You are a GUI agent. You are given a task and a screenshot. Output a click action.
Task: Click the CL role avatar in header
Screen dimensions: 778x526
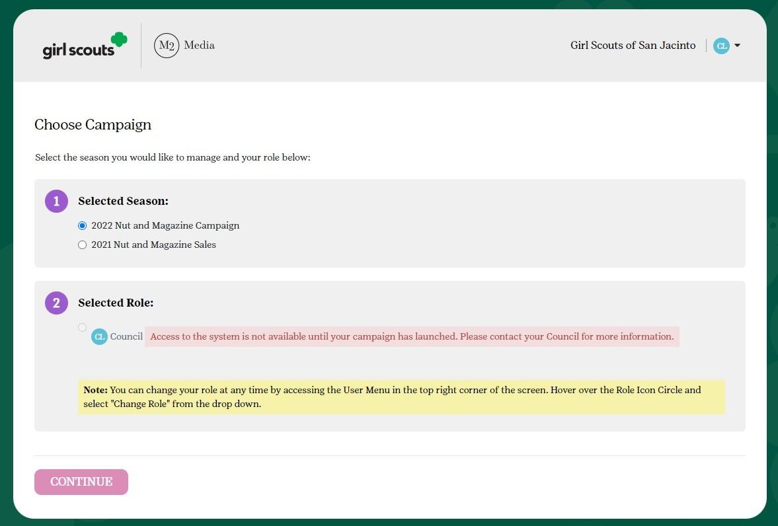tap(721, 46)
